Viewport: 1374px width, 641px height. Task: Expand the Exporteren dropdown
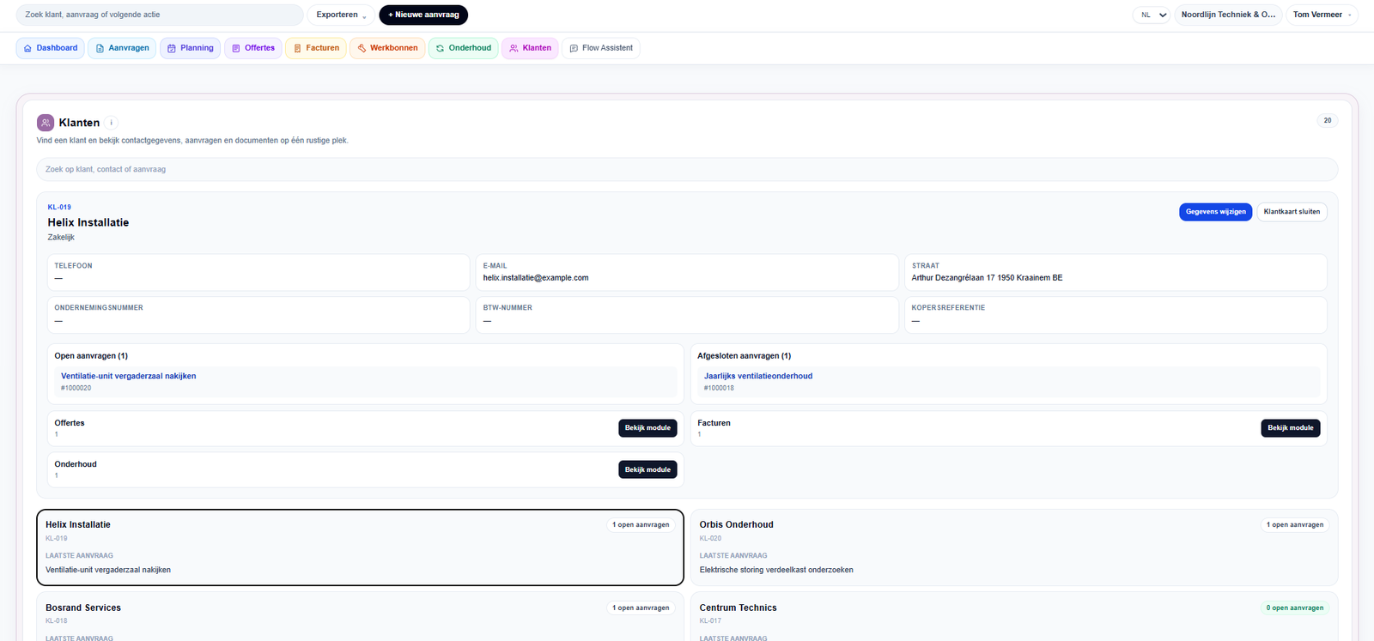coord(341,15)
